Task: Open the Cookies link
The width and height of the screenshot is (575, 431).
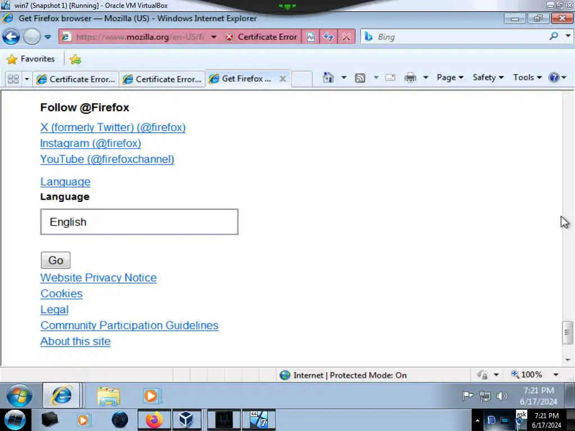Action: (61, 294)
